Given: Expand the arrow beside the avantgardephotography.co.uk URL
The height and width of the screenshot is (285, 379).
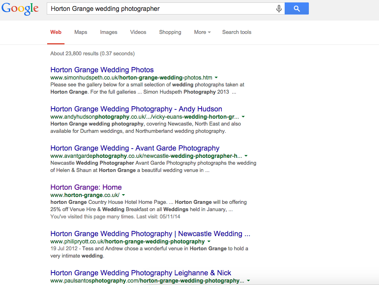Looking at the screenshot, I should coord(246,156).
